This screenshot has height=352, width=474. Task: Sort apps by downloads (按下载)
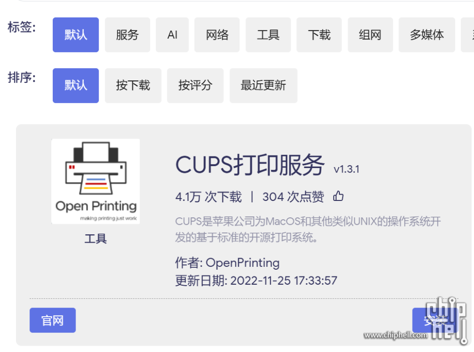point(133,86)
